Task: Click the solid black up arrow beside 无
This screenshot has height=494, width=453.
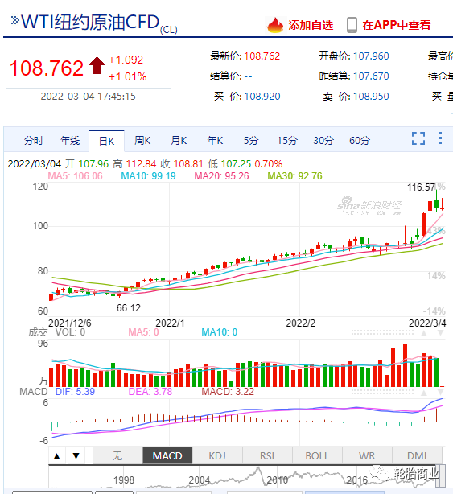Action: pyautogui.click(x=56, y=456)
